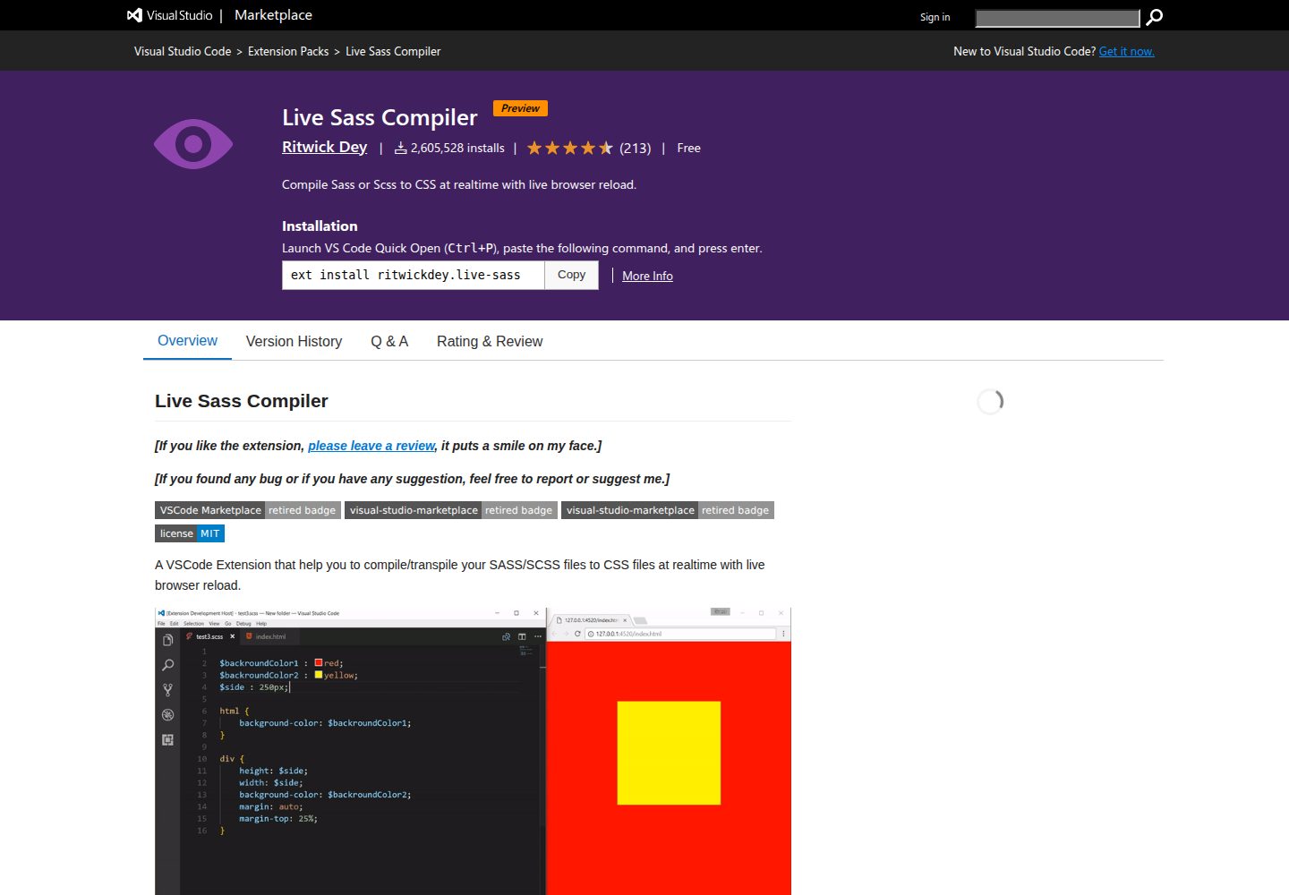Click 'please leave a review' link
Image resolution: width=1289 pixels, height=895 pixels.
pos(371,446)
